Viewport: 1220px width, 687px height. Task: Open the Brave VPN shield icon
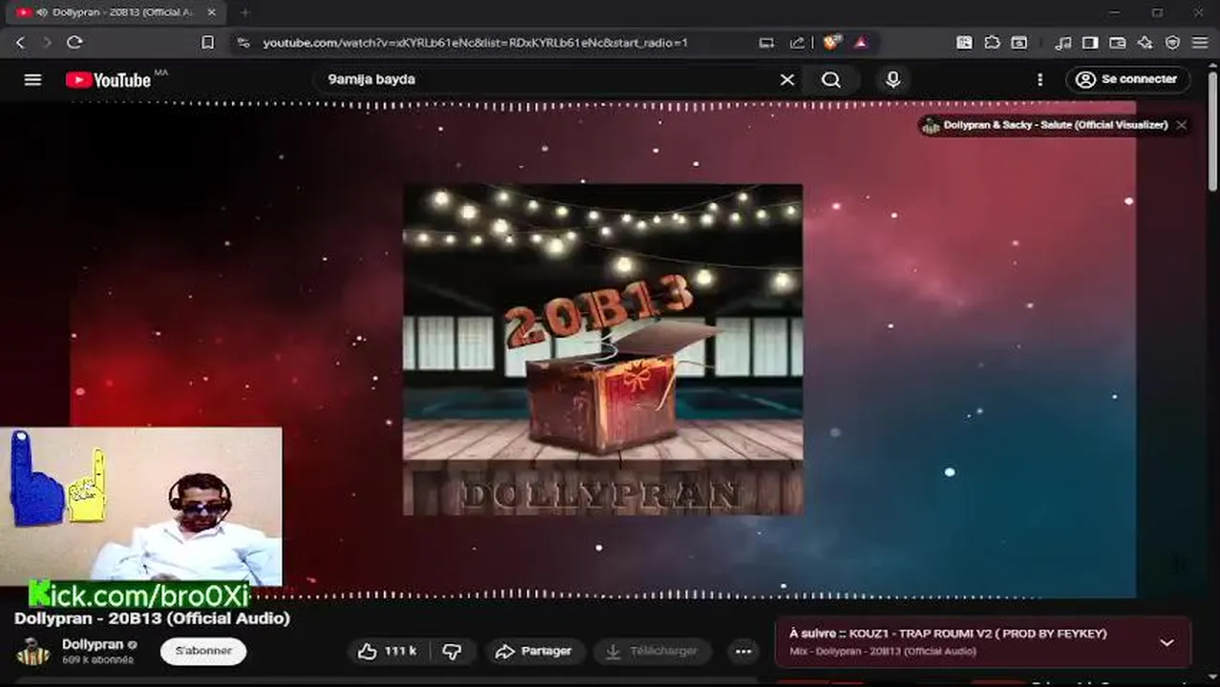(x=1172, y=42)
